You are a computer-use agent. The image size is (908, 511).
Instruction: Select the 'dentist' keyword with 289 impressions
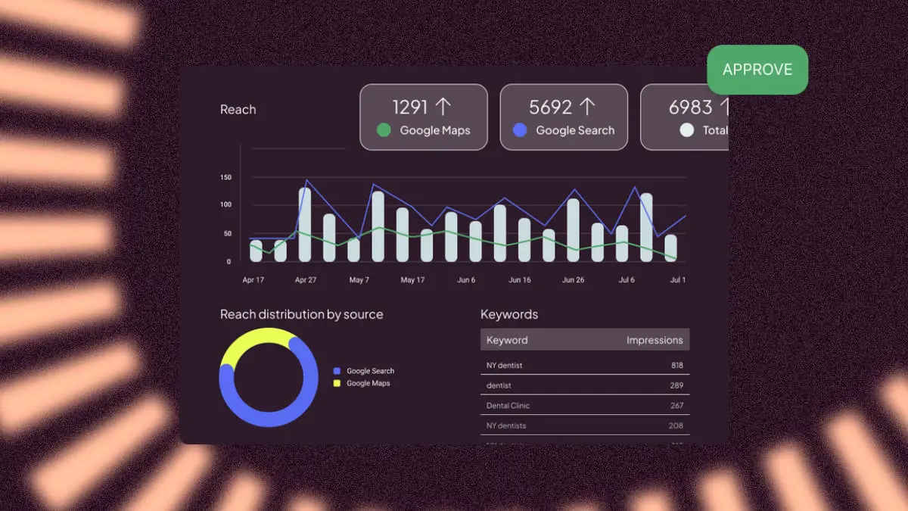(585, 385)
